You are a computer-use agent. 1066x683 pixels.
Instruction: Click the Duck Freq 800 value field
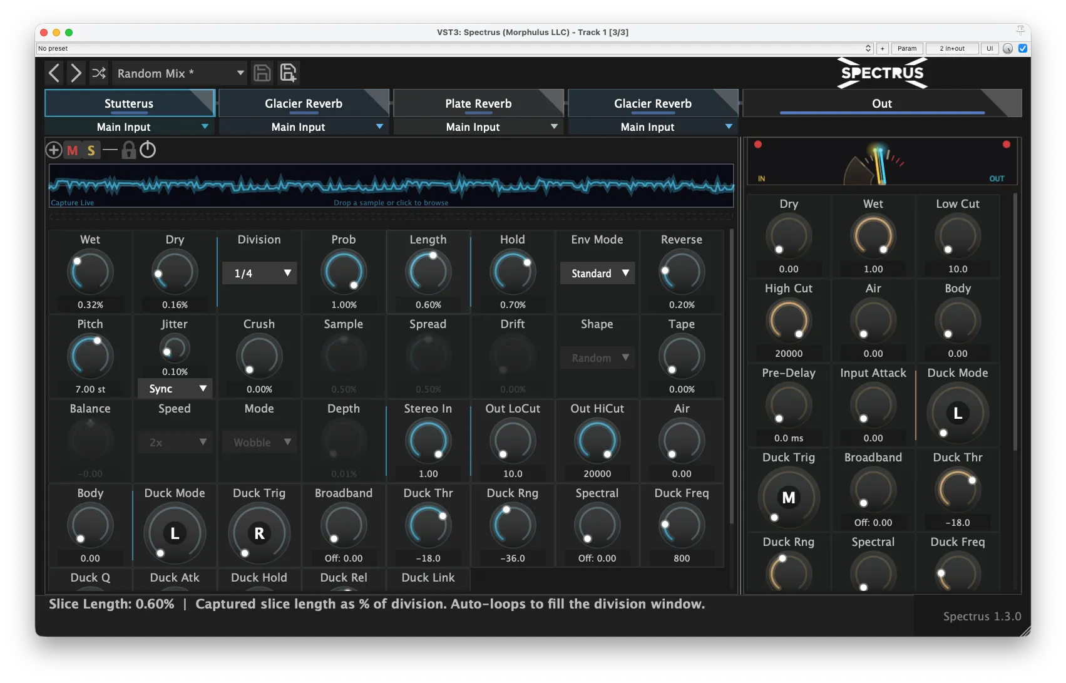point(682,558)
